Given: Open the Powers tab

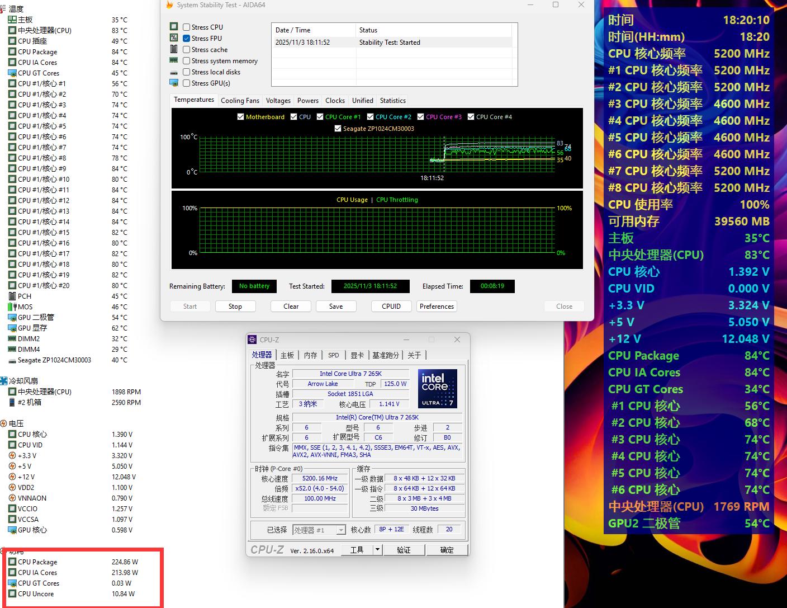Looking at the screenshot, I should click(x=308, y=101).
